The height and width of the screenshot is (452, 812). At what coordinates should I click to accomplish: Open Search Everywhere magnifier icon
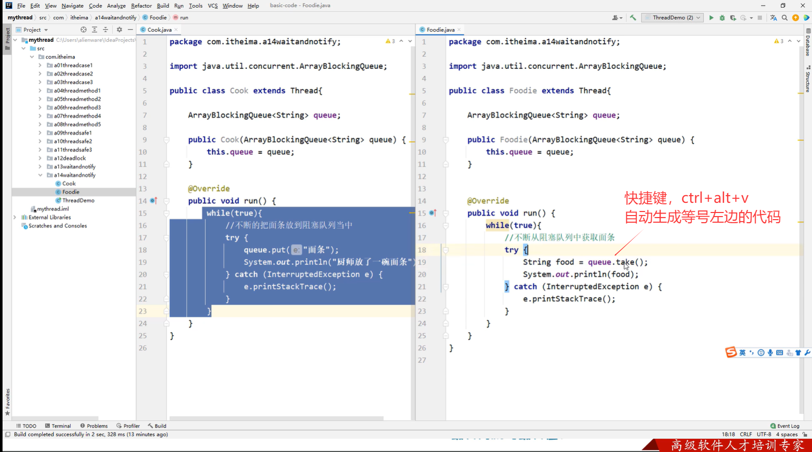pos(785,18)
